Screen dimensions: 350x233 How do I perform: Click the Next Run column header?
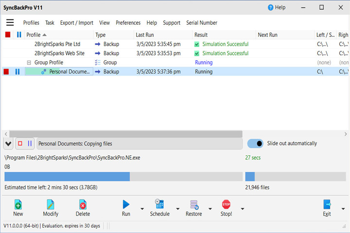tap(285, 35)
